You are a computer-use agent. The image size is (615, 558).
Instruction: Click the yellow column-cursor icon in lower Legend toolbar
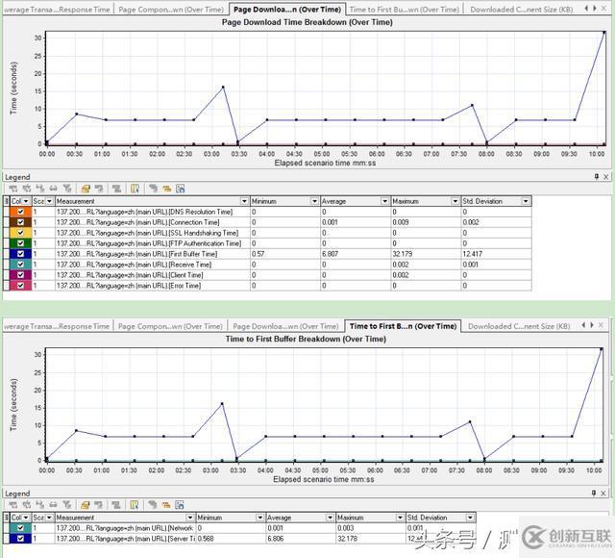[135, 505]
